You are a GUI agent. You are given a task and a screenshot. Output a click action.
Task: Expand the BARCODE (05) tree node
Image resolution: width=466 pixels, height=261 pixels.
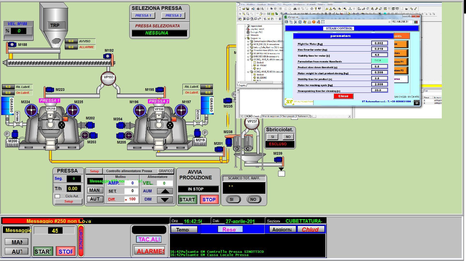click(x=248, y=57)
